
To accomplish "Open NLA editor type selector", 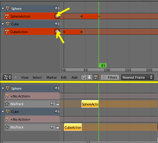I will point(7,77).
